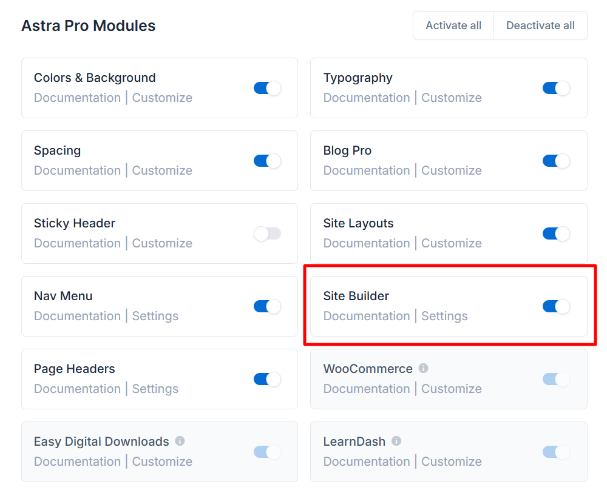Click Customize link under Blog Pro
The width and height of the screenshot is (607, 490).
452,170
